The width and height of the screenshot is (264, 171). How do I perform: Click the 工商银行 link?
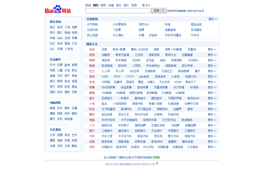click(107, 131)
